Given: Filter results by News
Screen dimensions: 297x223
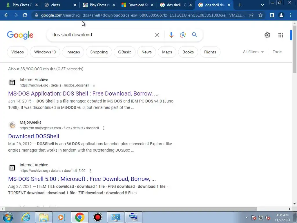Looking at the screenshot, I should (146, 52).
